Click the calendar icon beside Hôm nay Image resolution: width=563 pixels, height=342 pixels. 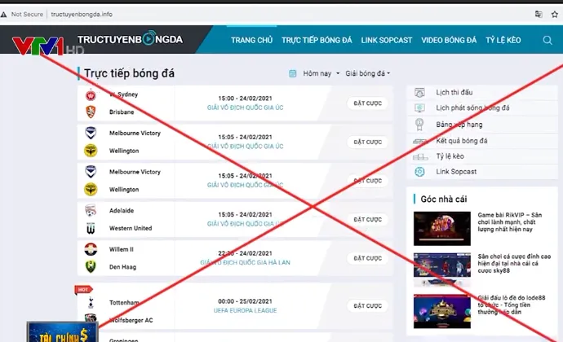click(293, 73)
